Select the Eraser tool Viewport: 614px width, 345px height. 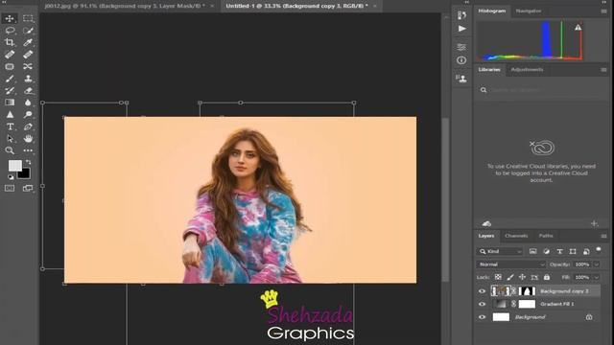[28, 91]
